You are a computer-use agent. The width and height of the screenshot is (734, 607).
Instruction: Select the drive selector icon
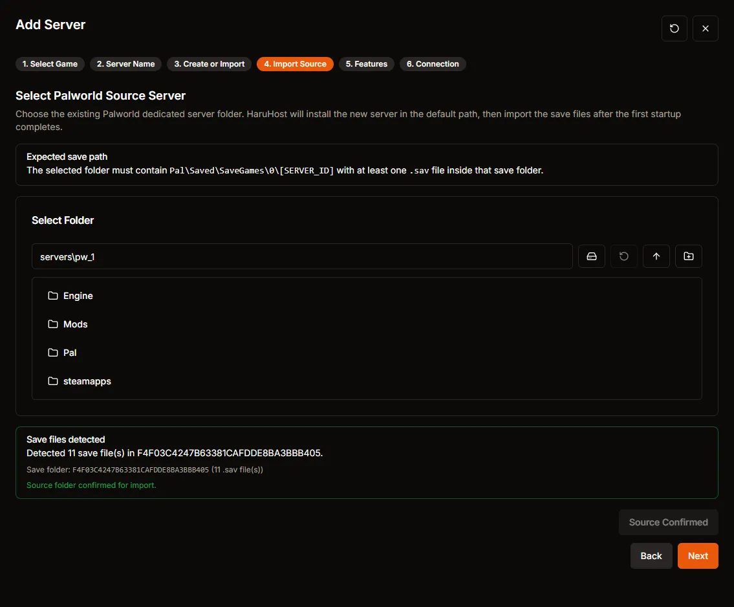[591, 256]
